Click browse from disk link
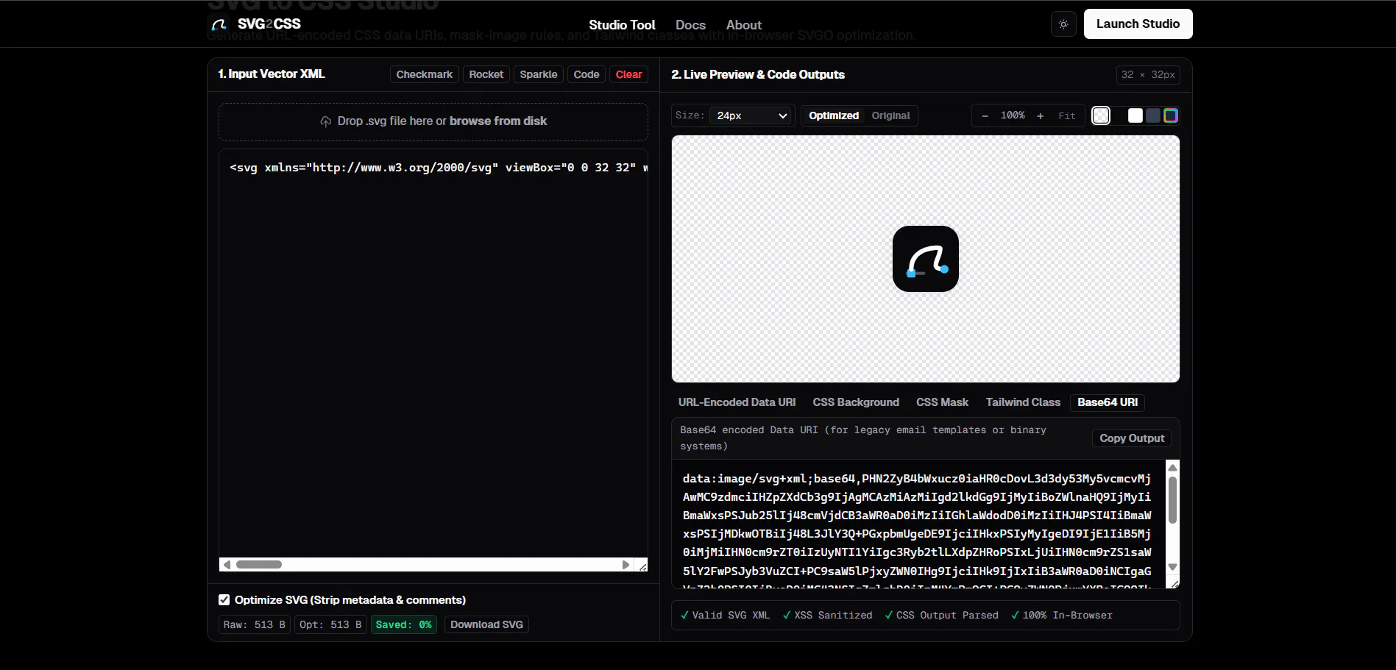 (498, 121)
